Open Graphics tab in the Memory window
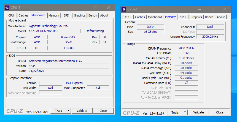The image size is (237, 122). [x=196, y=17]
